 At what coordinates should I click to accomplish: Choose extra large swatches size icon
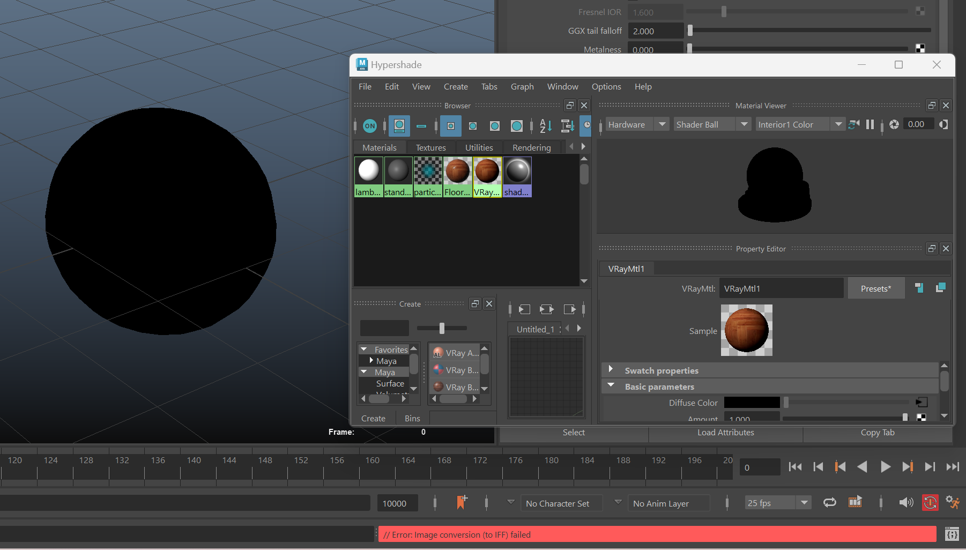tap(517, 126)
